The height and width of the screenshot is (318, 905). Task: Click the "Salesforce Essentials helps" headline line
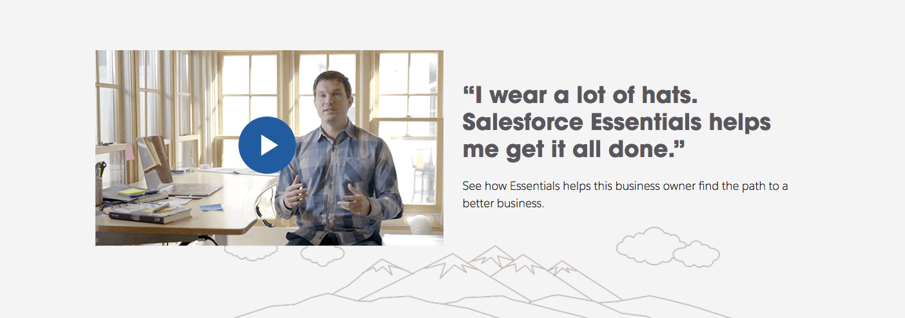point(617,122)
